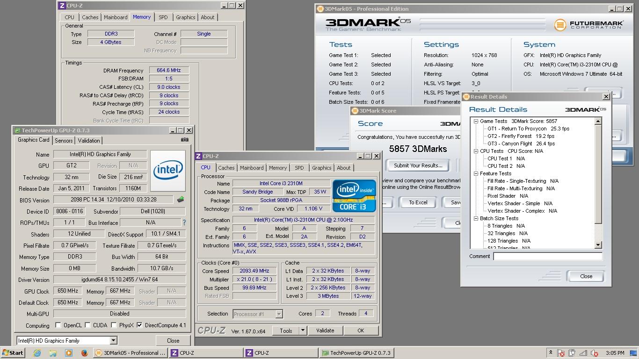Click the Comment input field
The image size is (639, 359).
[x=548, y=256]
